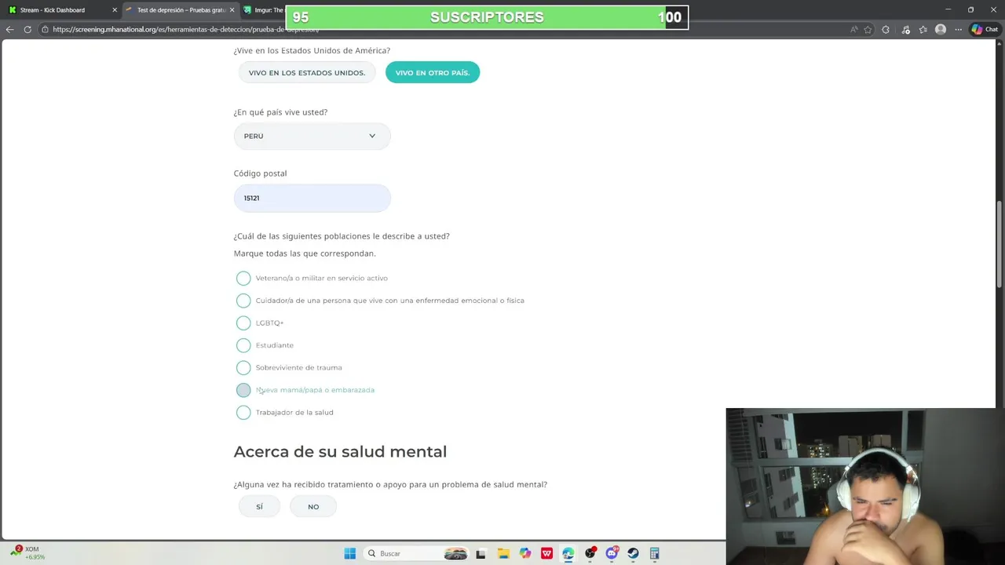Viewport: 1005px width, 565px height.
Task: Click the SUSCRIPTORES progress bar overlay
Action: pos(487,17)
